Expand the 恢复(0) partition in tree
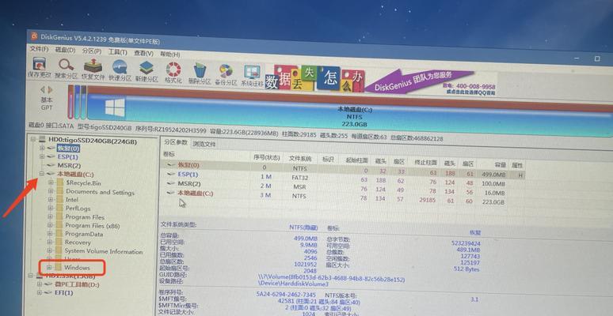 click(x=42, y=148)
